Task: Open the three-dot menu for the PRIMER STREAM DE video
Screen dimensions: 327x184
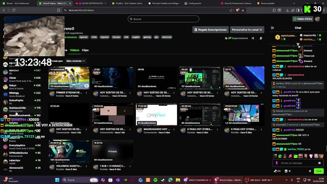Action: 86,93
